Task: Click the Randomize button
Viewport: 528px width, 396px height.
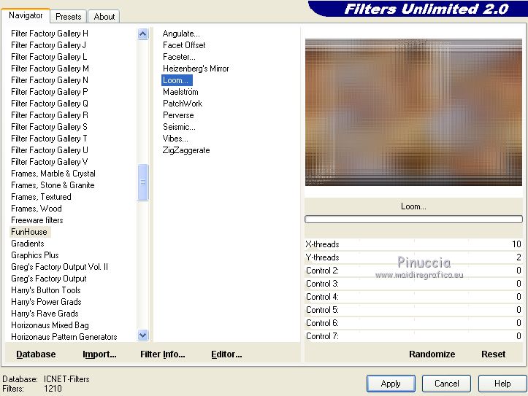Action: click(x=432, y=354)
